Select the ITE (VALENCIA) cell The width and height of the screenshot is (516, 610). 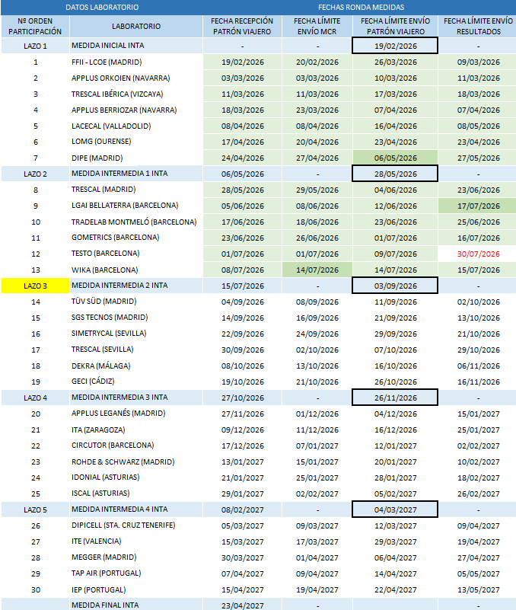click(136, 541)
